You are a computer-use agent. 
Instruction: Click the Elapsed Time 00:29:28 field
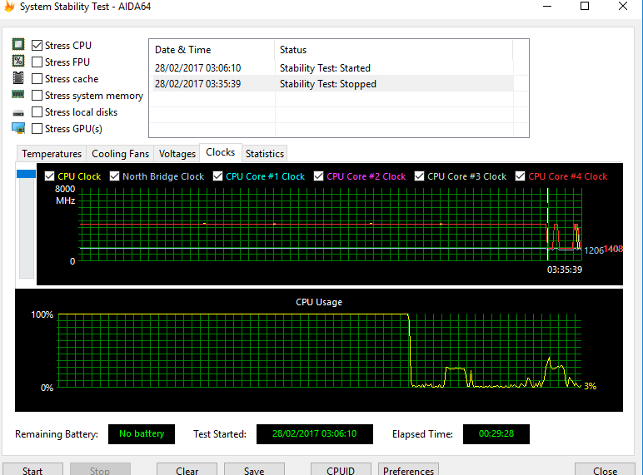click(496, 434)
